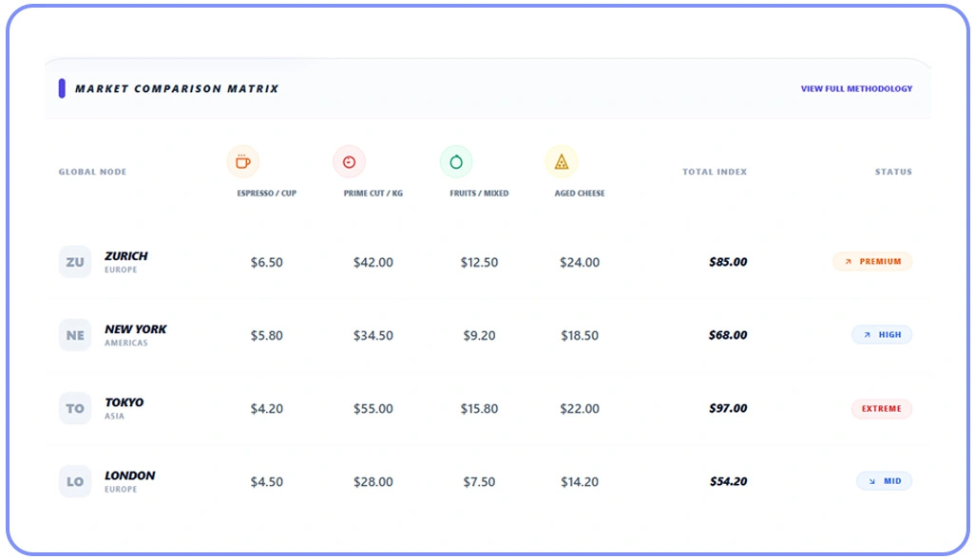Image resolution: width=975 pixels, height=559 pixels.
Task: Select Tokyo's $97.00 total index value
Action: coord(730,408)
